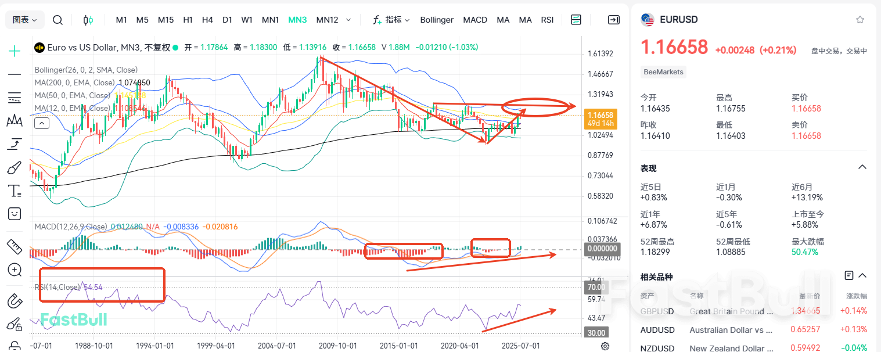The height and width of the screenshot is (352, 881).
Task: Add the RSI indicator from top bar
Action: (x=547, y=19)
